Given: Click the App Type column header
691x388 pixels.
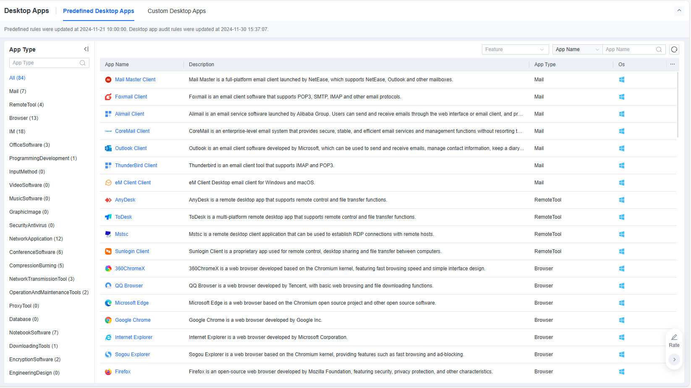Looking at the screenshot, I should [x=545, y=65].
